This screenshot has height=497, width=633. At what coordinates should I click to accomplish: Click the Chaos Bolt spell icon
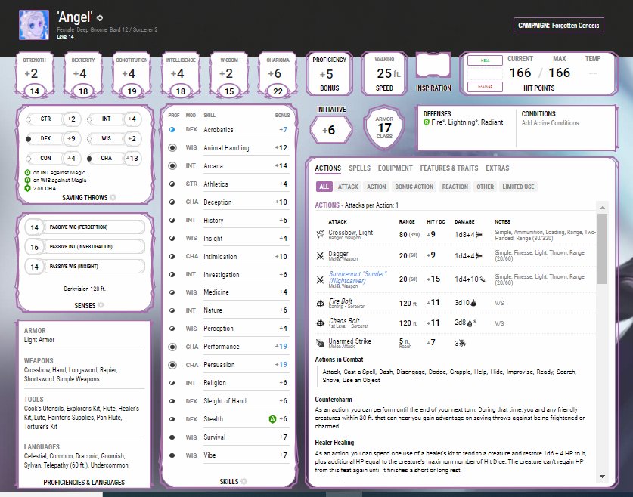pyautogui.click(x=320, y=323)
